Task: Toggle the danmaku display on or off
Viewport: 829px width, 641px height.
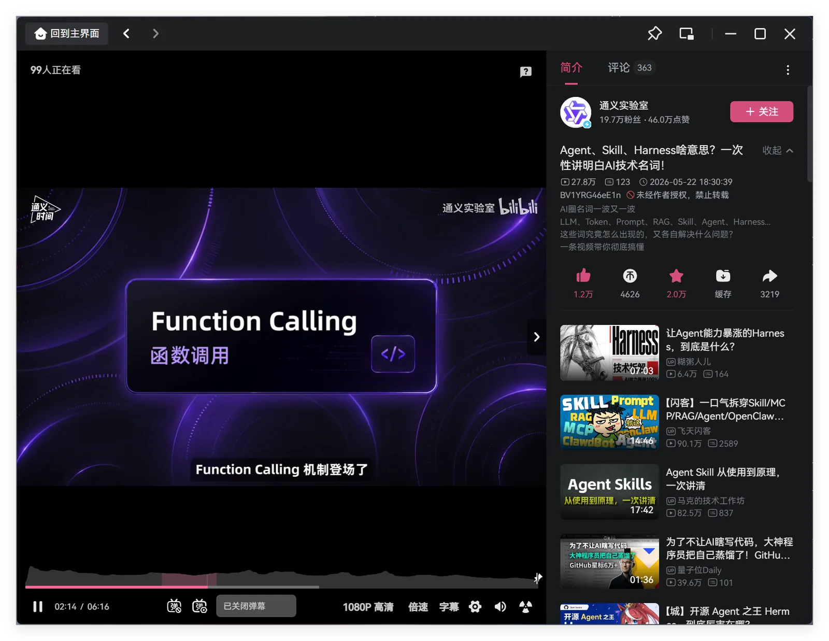Action: [x=174, y=606]
